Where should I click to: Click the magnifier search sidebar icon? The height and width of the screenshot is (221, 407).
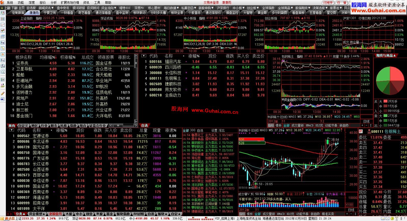tap(3, 72)
